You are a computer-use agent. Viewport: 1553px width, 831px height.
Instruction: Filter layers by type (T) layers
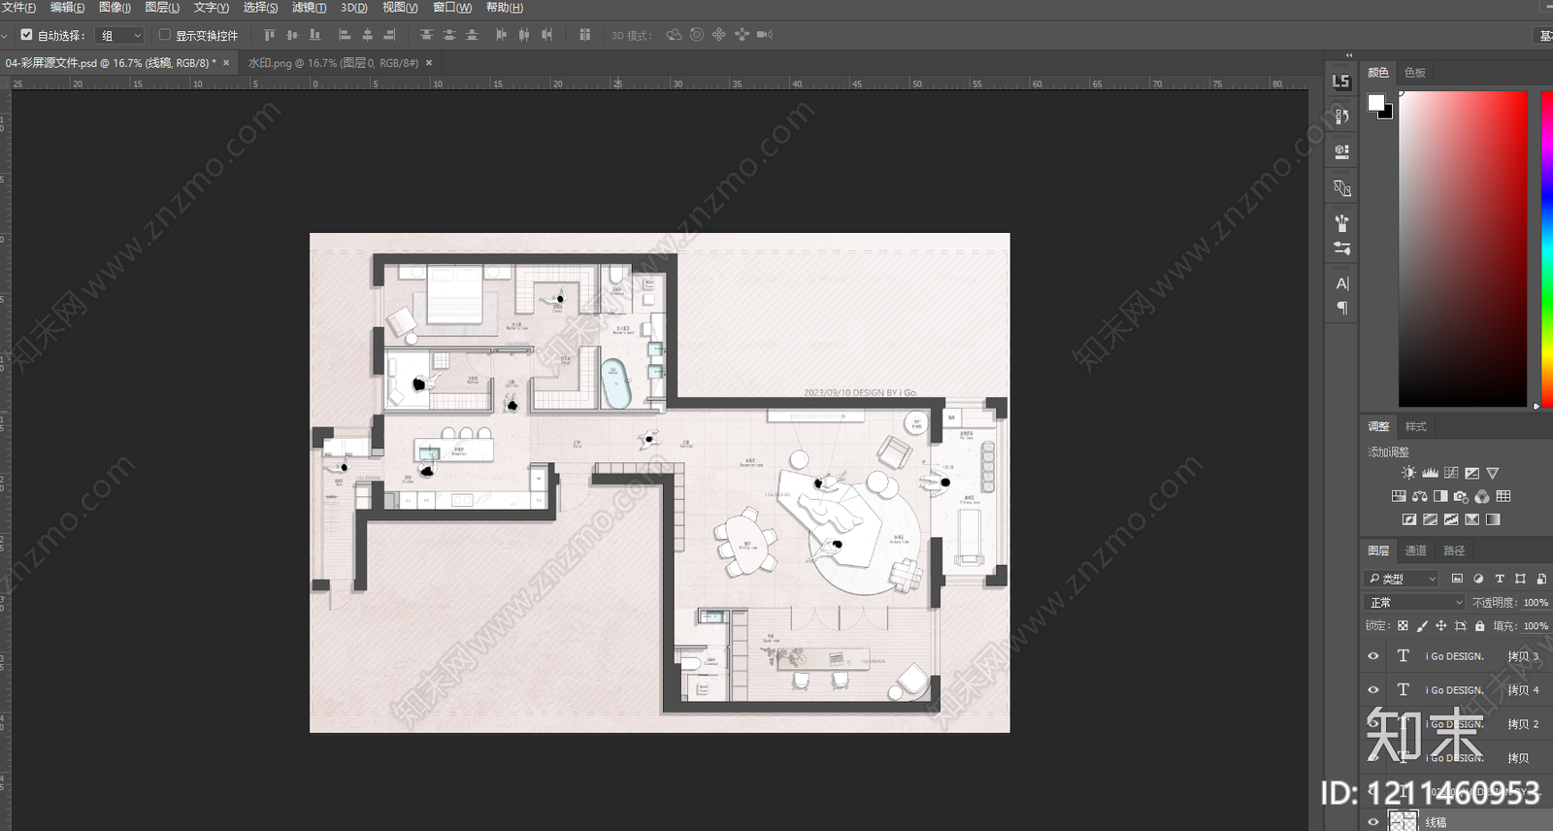(x=1500, y=579)
